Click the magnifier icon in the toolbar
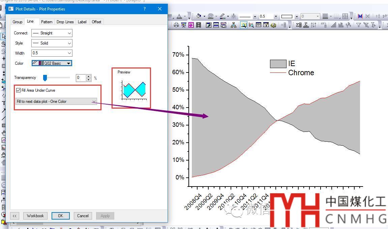388x229 pixels. click(x=243, y=25)
